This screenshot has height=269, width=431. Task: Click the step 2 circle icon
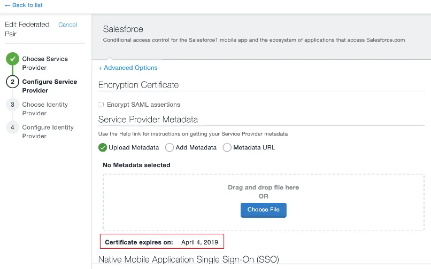[x=12, y=82]
